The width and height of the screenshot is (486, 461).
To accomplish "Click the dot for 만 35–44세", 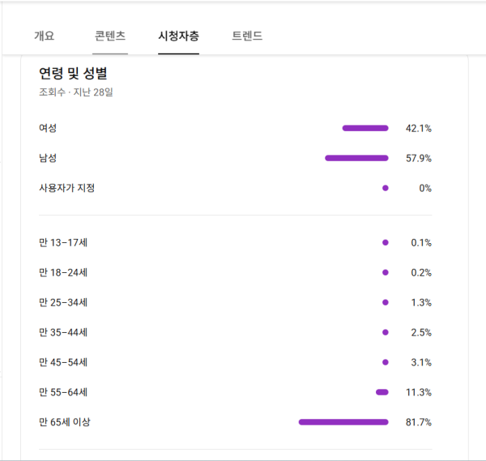I will click(x=386, y=332).
